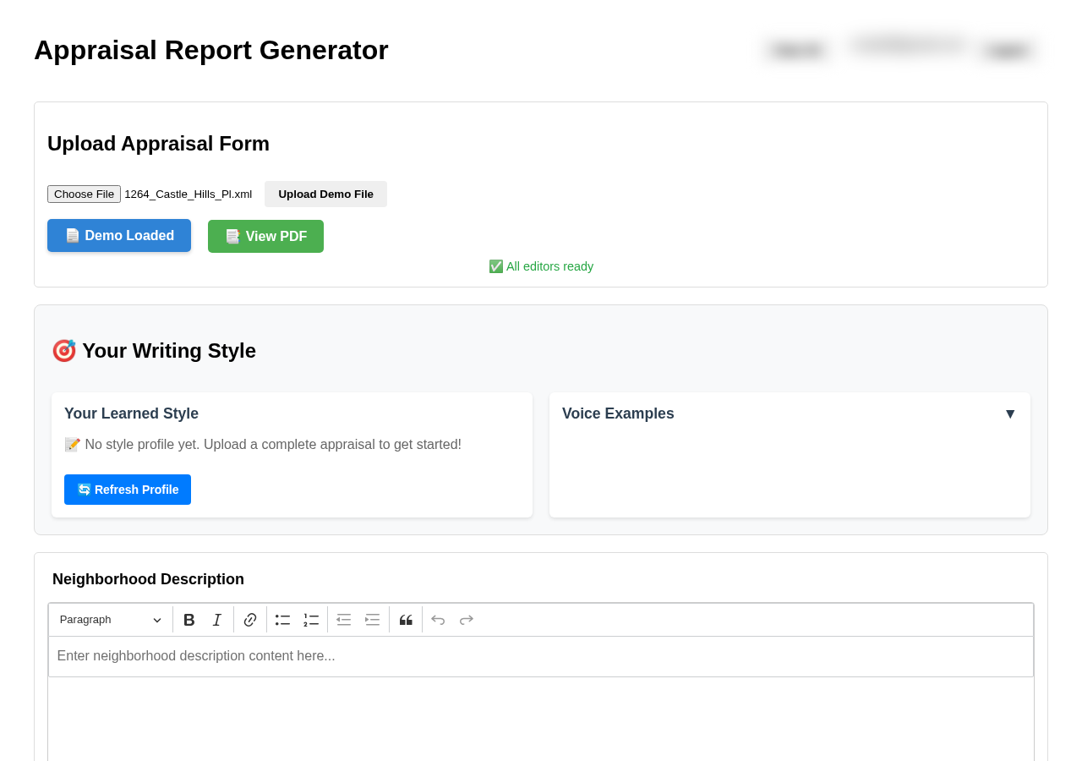Click the Upload Demo File button

pos(325,194)
